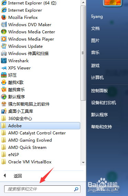Launch Windows Media Player icon
128x196 pixels.
click(4, 39)
